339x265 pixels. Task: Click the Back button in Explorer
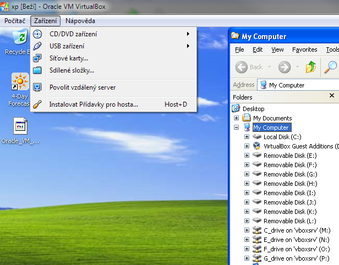click(249, 67)
